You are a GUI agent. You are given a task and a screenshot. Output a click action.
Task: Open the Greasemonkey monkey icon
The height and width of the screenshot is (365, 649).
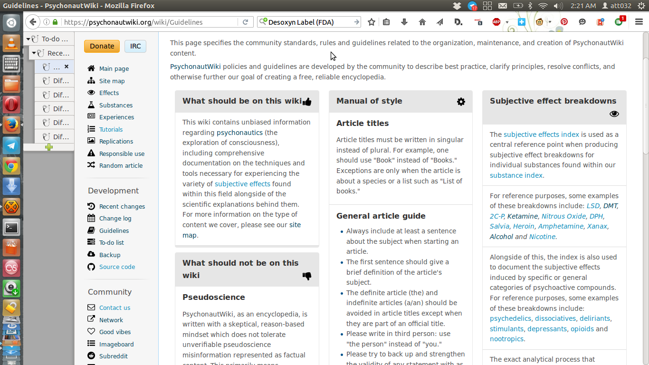540,22
